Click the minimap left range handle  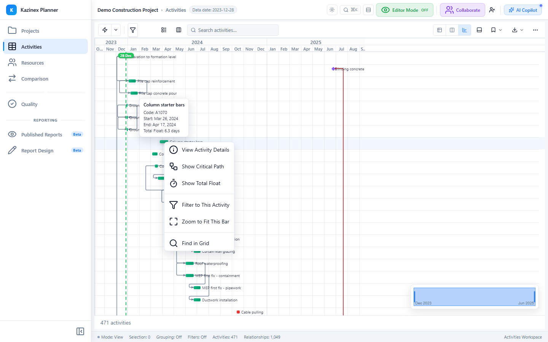point(414,296)
